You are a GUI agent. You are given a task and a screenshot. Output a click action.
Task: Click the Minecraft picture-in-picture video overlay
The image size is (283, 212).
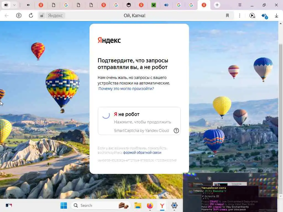230,192
